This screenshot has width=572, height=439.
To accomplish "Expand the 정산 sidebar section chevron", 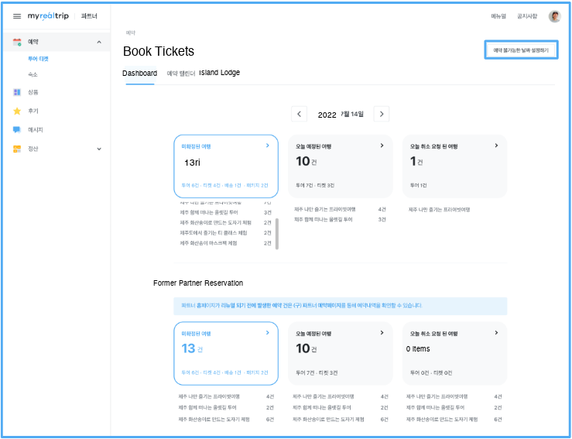I will (98, 149).
